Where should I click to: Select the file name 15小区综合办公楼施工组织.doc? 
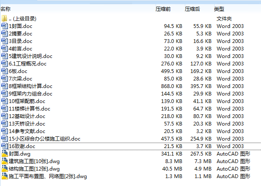[45, 139]
